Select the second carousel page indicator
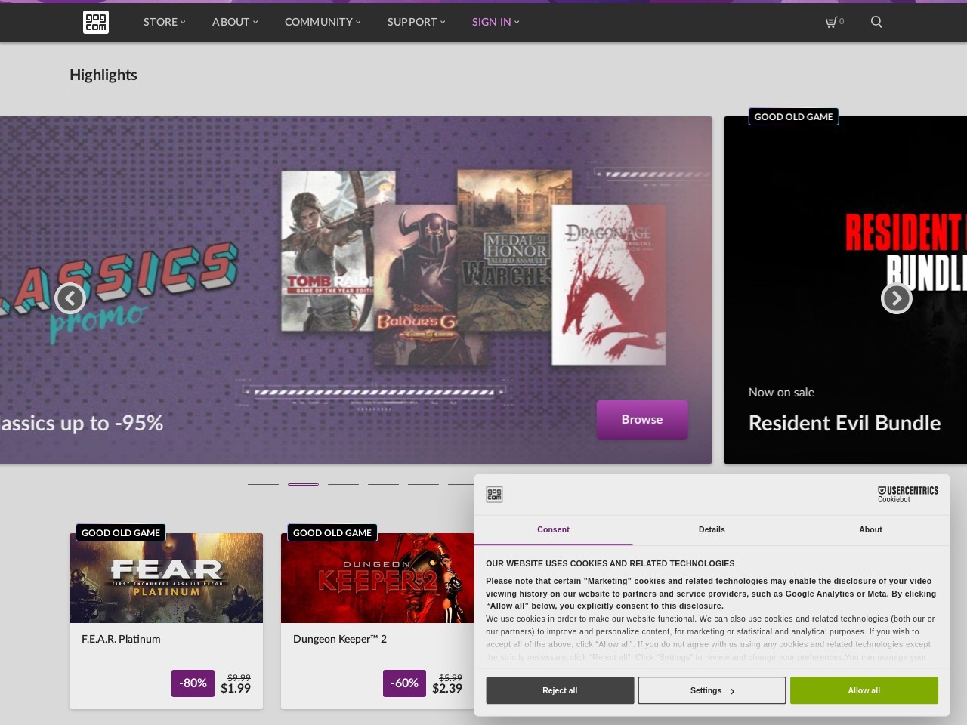The height and width of the screenshot is (725, 967). click(x=303, y=484)
